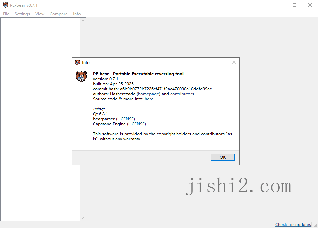Follow the source code 'here' link
Image resolution: width=318 pixels, height=228 pixels.
(x=149, y=99)
